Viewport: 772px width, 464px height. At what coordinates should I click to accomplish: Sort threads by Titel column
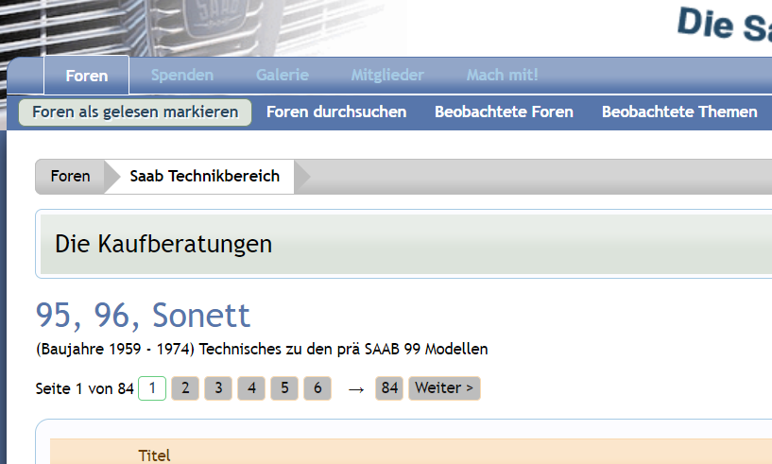coord(154,455)
